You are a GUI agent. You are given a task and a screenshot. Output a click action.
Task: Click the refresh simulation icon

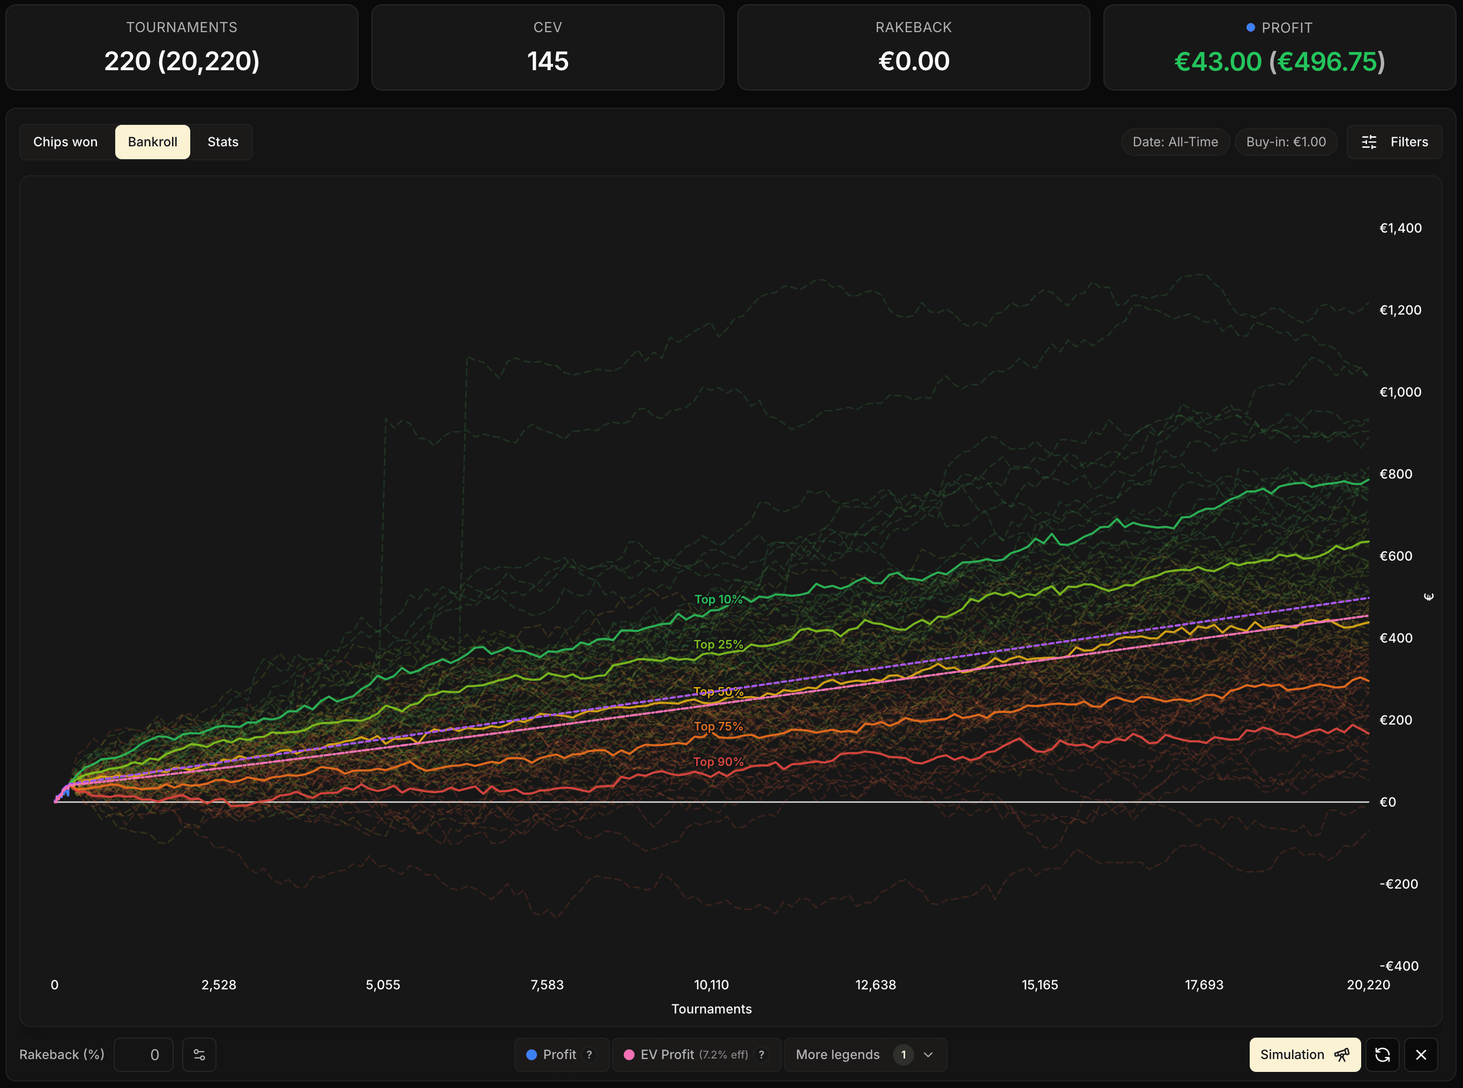click(1383, 1054)
